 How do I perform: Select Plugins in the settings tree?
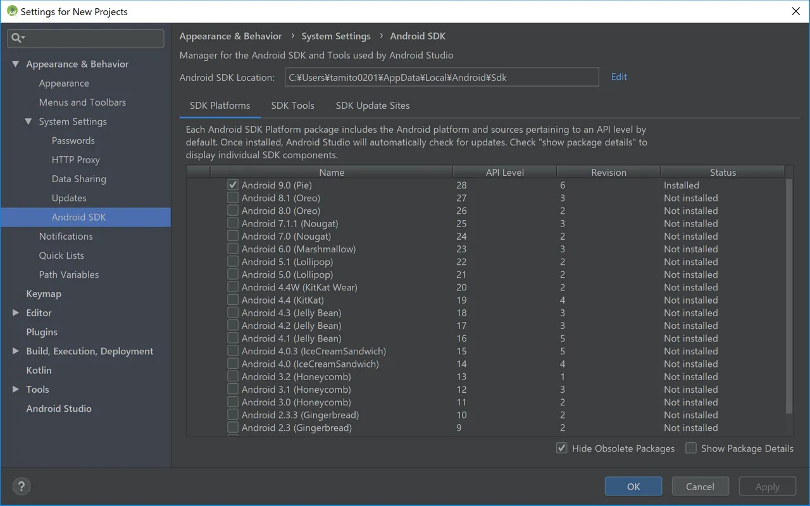point(42,332)
